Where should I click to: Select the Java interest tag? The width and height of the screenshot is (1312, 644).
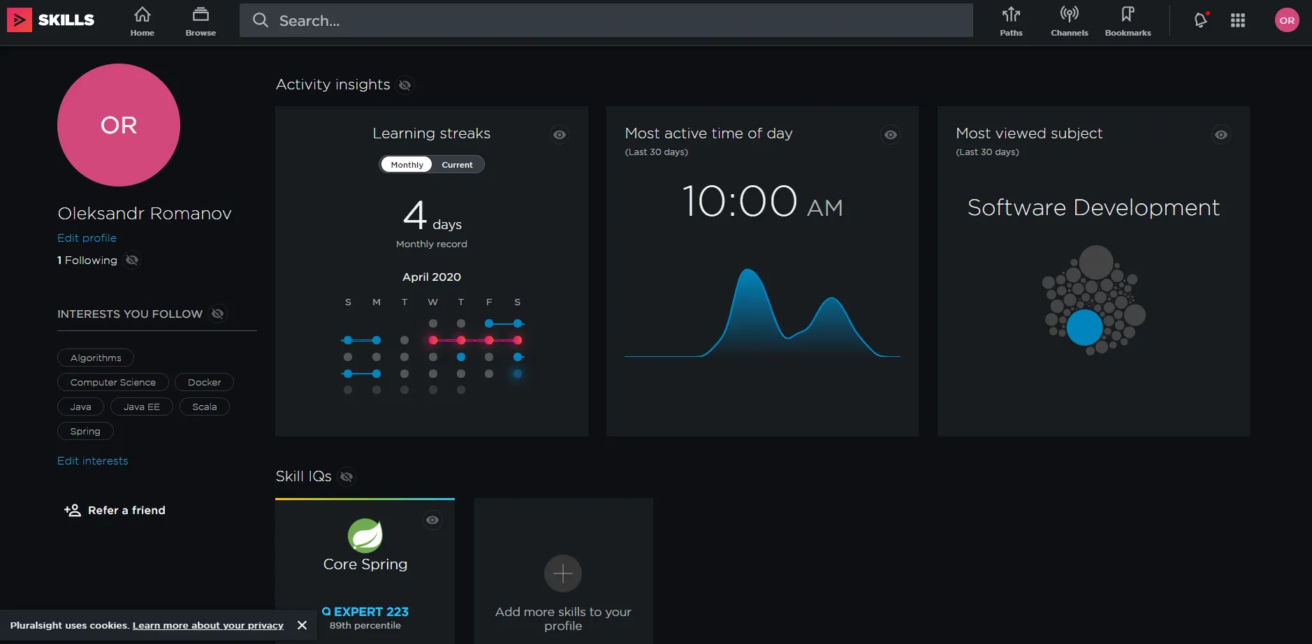pos(80,407)
